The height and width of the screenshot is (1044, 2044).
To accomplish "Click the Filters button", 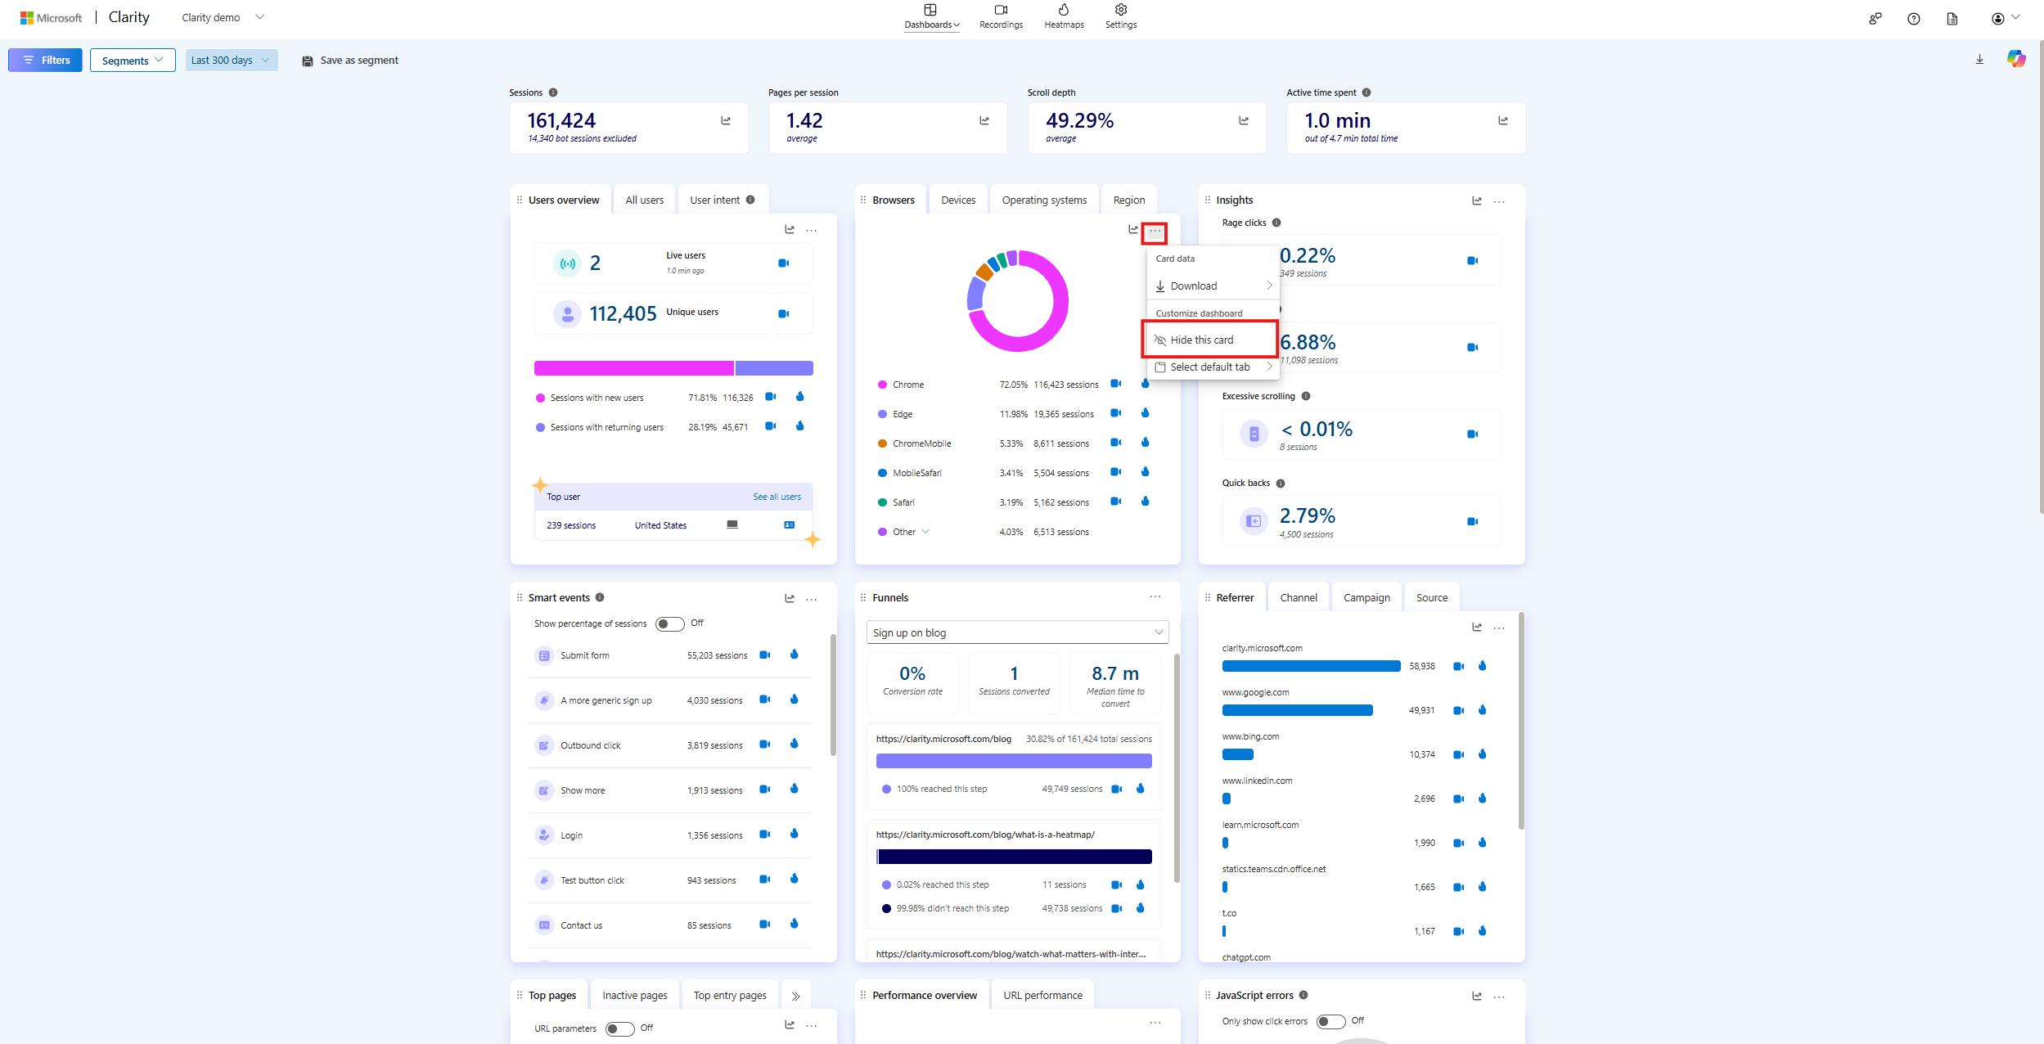I will (45, 60).
